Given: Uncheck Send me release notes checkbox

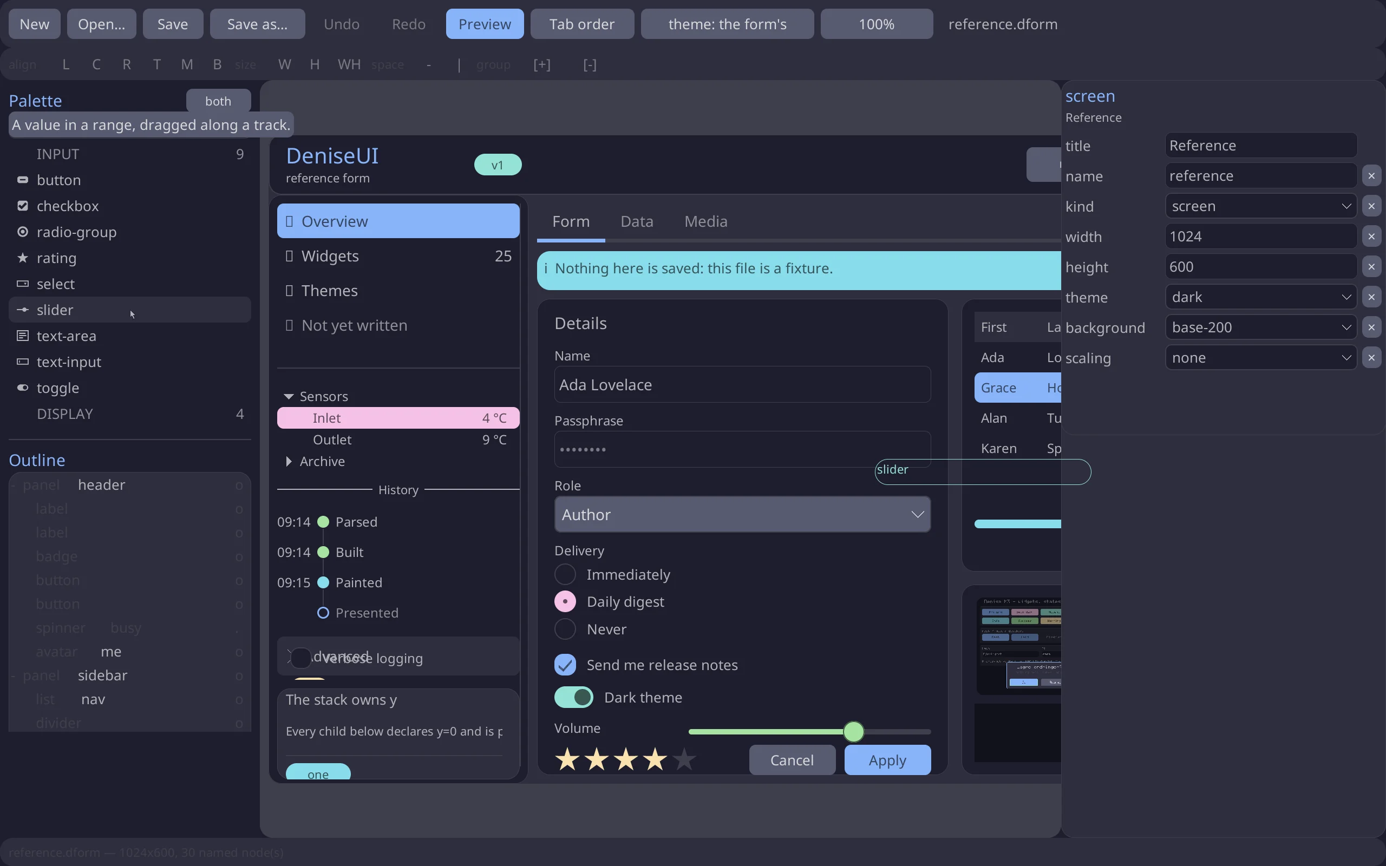Looking at the screenshot, I should pos(565,665).
